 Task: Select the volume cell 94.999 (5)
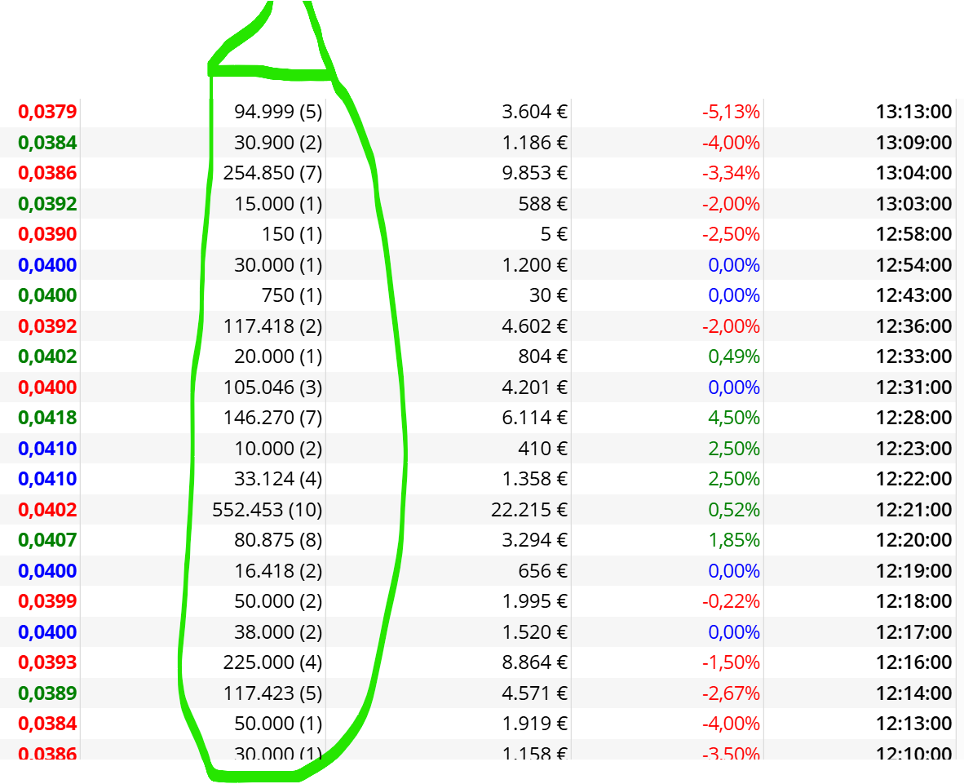(278, 112)
